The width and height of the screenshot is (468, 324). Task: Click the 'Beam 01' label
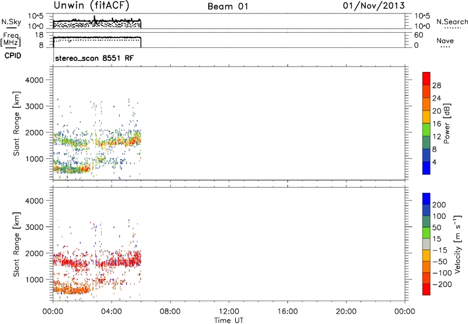[228, 6]
